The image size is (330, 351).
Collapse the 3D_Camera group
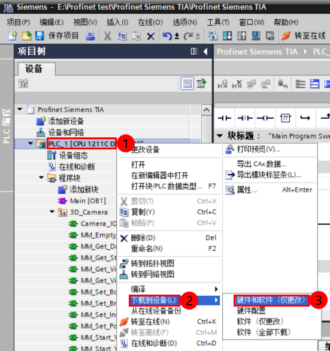(x=52, y=212)
